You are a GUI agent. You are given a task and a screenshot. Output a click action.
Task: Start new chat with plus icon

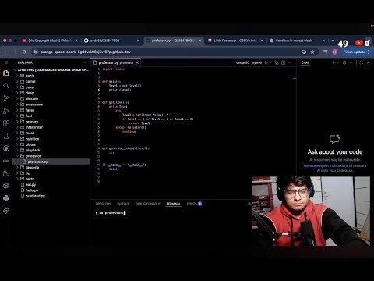334,62
